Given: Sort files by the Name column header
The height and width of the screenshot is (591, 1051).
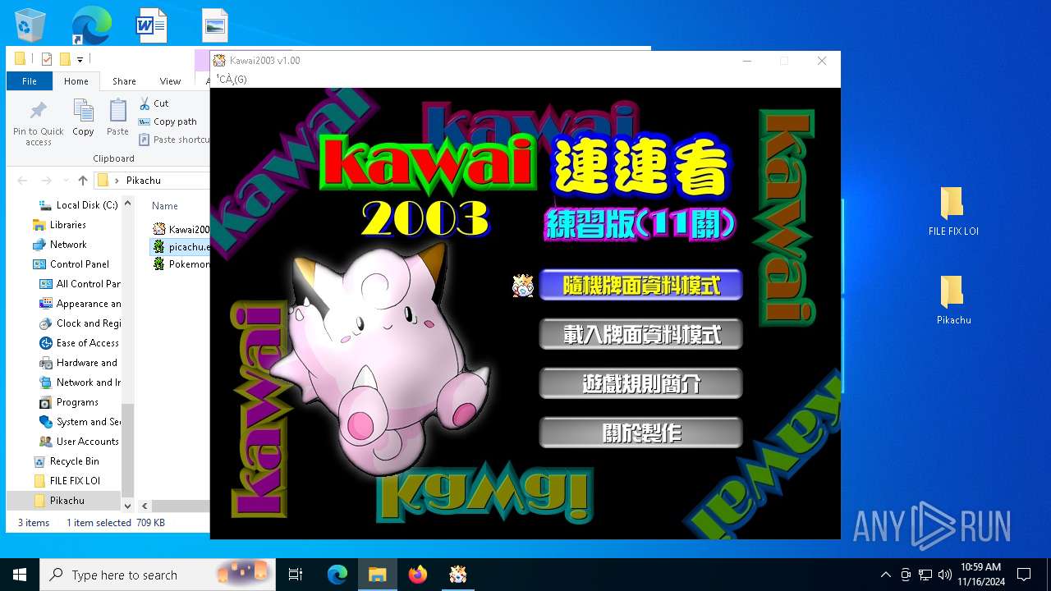Looking at the screenshot, I should pyautogui.click(x=164, y=206).
